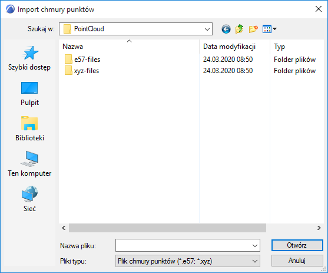The width and height of the screenshot is (328, 273).
Task: Sort by the Typ column header
Action: click(297, 47)
